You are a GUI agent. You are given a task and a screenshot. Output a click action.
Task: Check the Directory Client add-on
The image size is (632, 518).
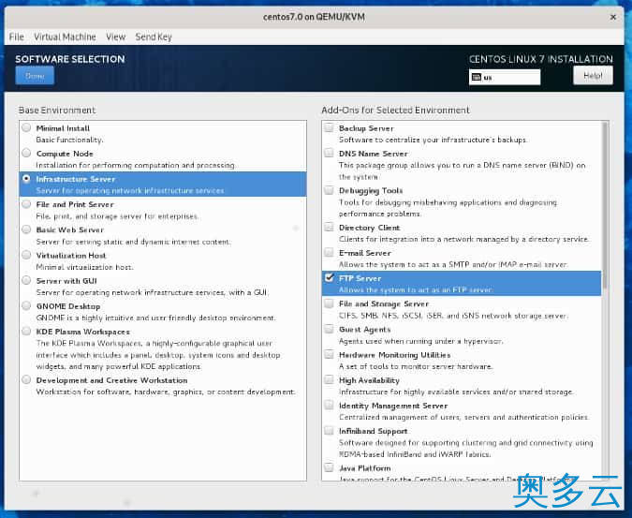coord(330,227)
